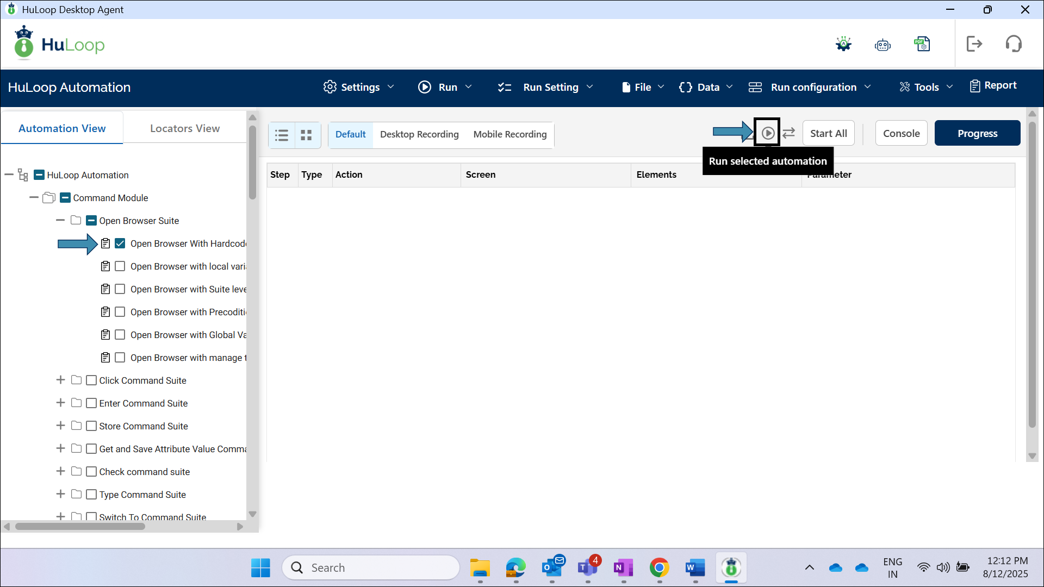1044x587 pixels.
Task: Open the robot assistant icon
Action: pyautogui.click(x=883, y=45)
